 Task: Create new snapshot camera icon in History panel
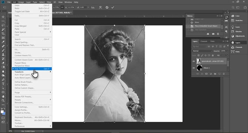pyautogui.click(x=213, y=34)
